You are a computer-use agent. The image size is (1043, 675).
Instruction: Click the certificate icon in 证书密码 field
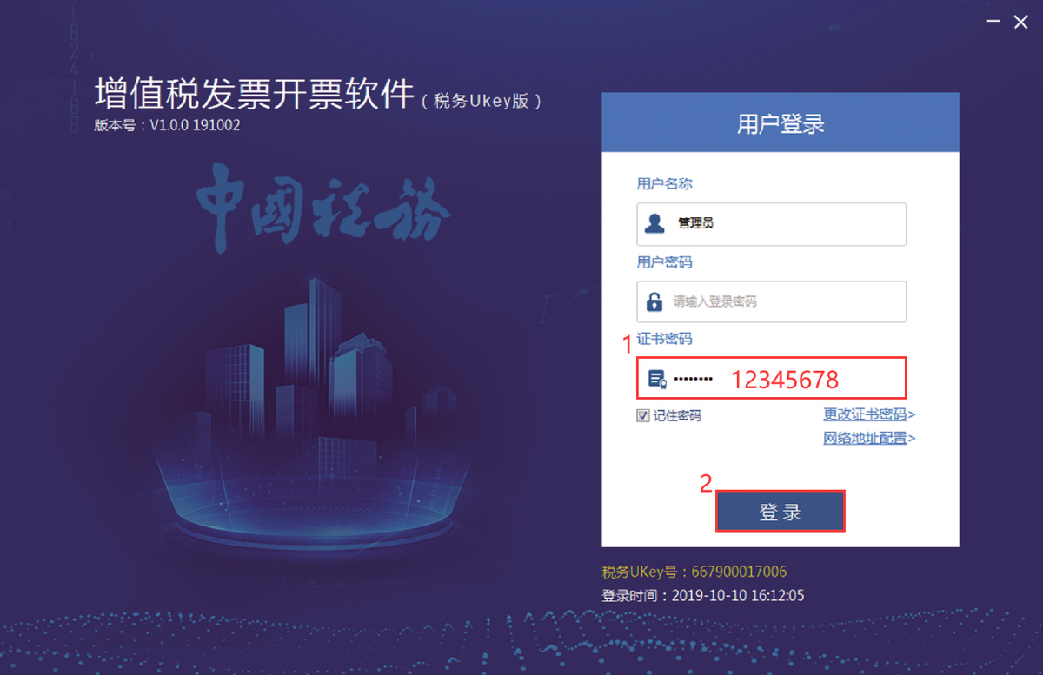point(658,380)
